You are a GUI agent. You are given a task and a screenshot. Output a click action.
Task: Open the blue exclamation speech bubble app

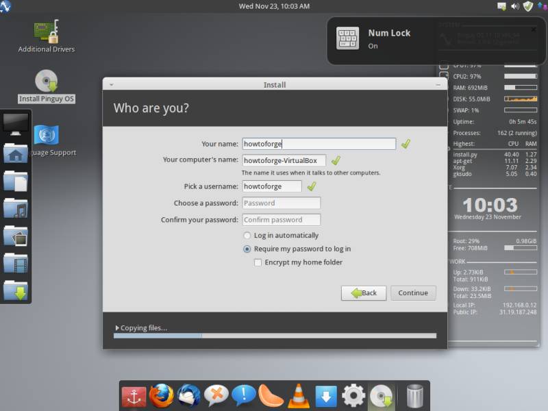(244, 396)
